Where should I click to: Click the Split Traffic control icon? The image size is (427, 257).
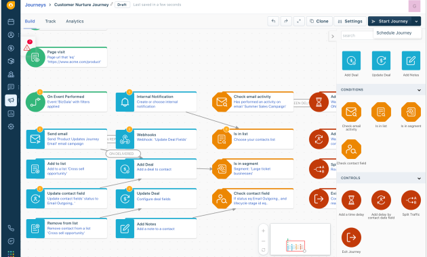(x=411, y=200)
